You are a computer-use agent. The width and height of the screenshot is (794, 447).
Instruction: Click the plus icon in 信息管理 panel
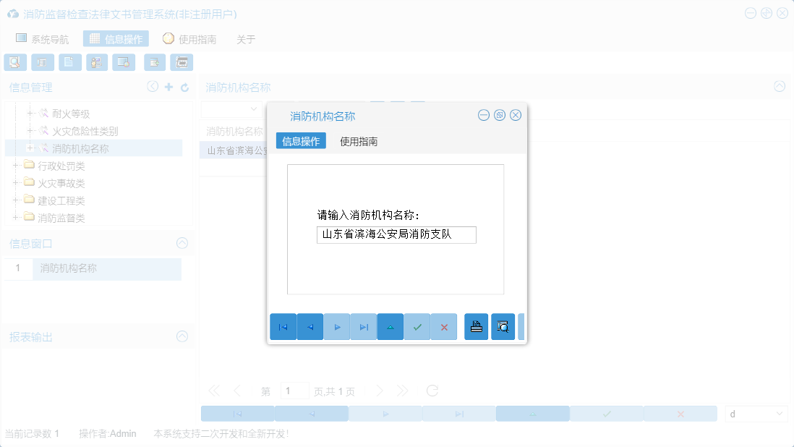tap(168, 87)
